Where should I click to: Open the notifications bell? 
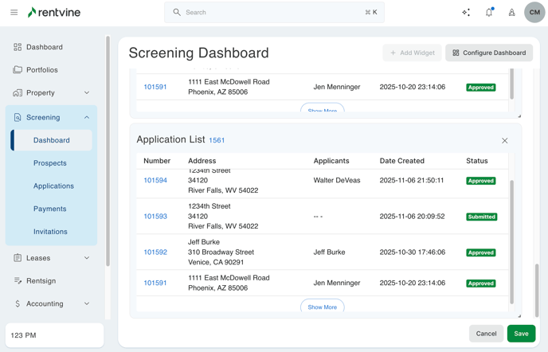coord(489,12)
